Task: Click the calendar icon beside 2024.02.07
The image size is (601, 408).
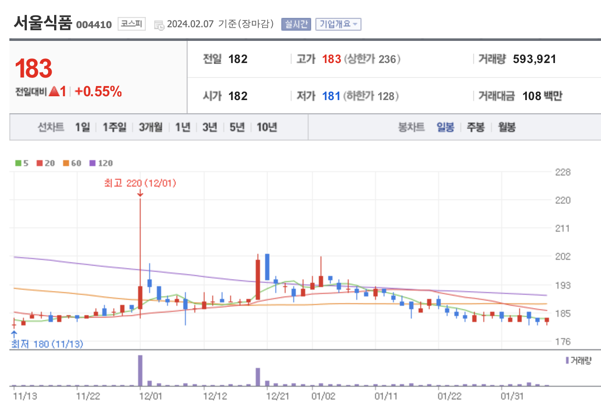Action: tap(159, 25)
